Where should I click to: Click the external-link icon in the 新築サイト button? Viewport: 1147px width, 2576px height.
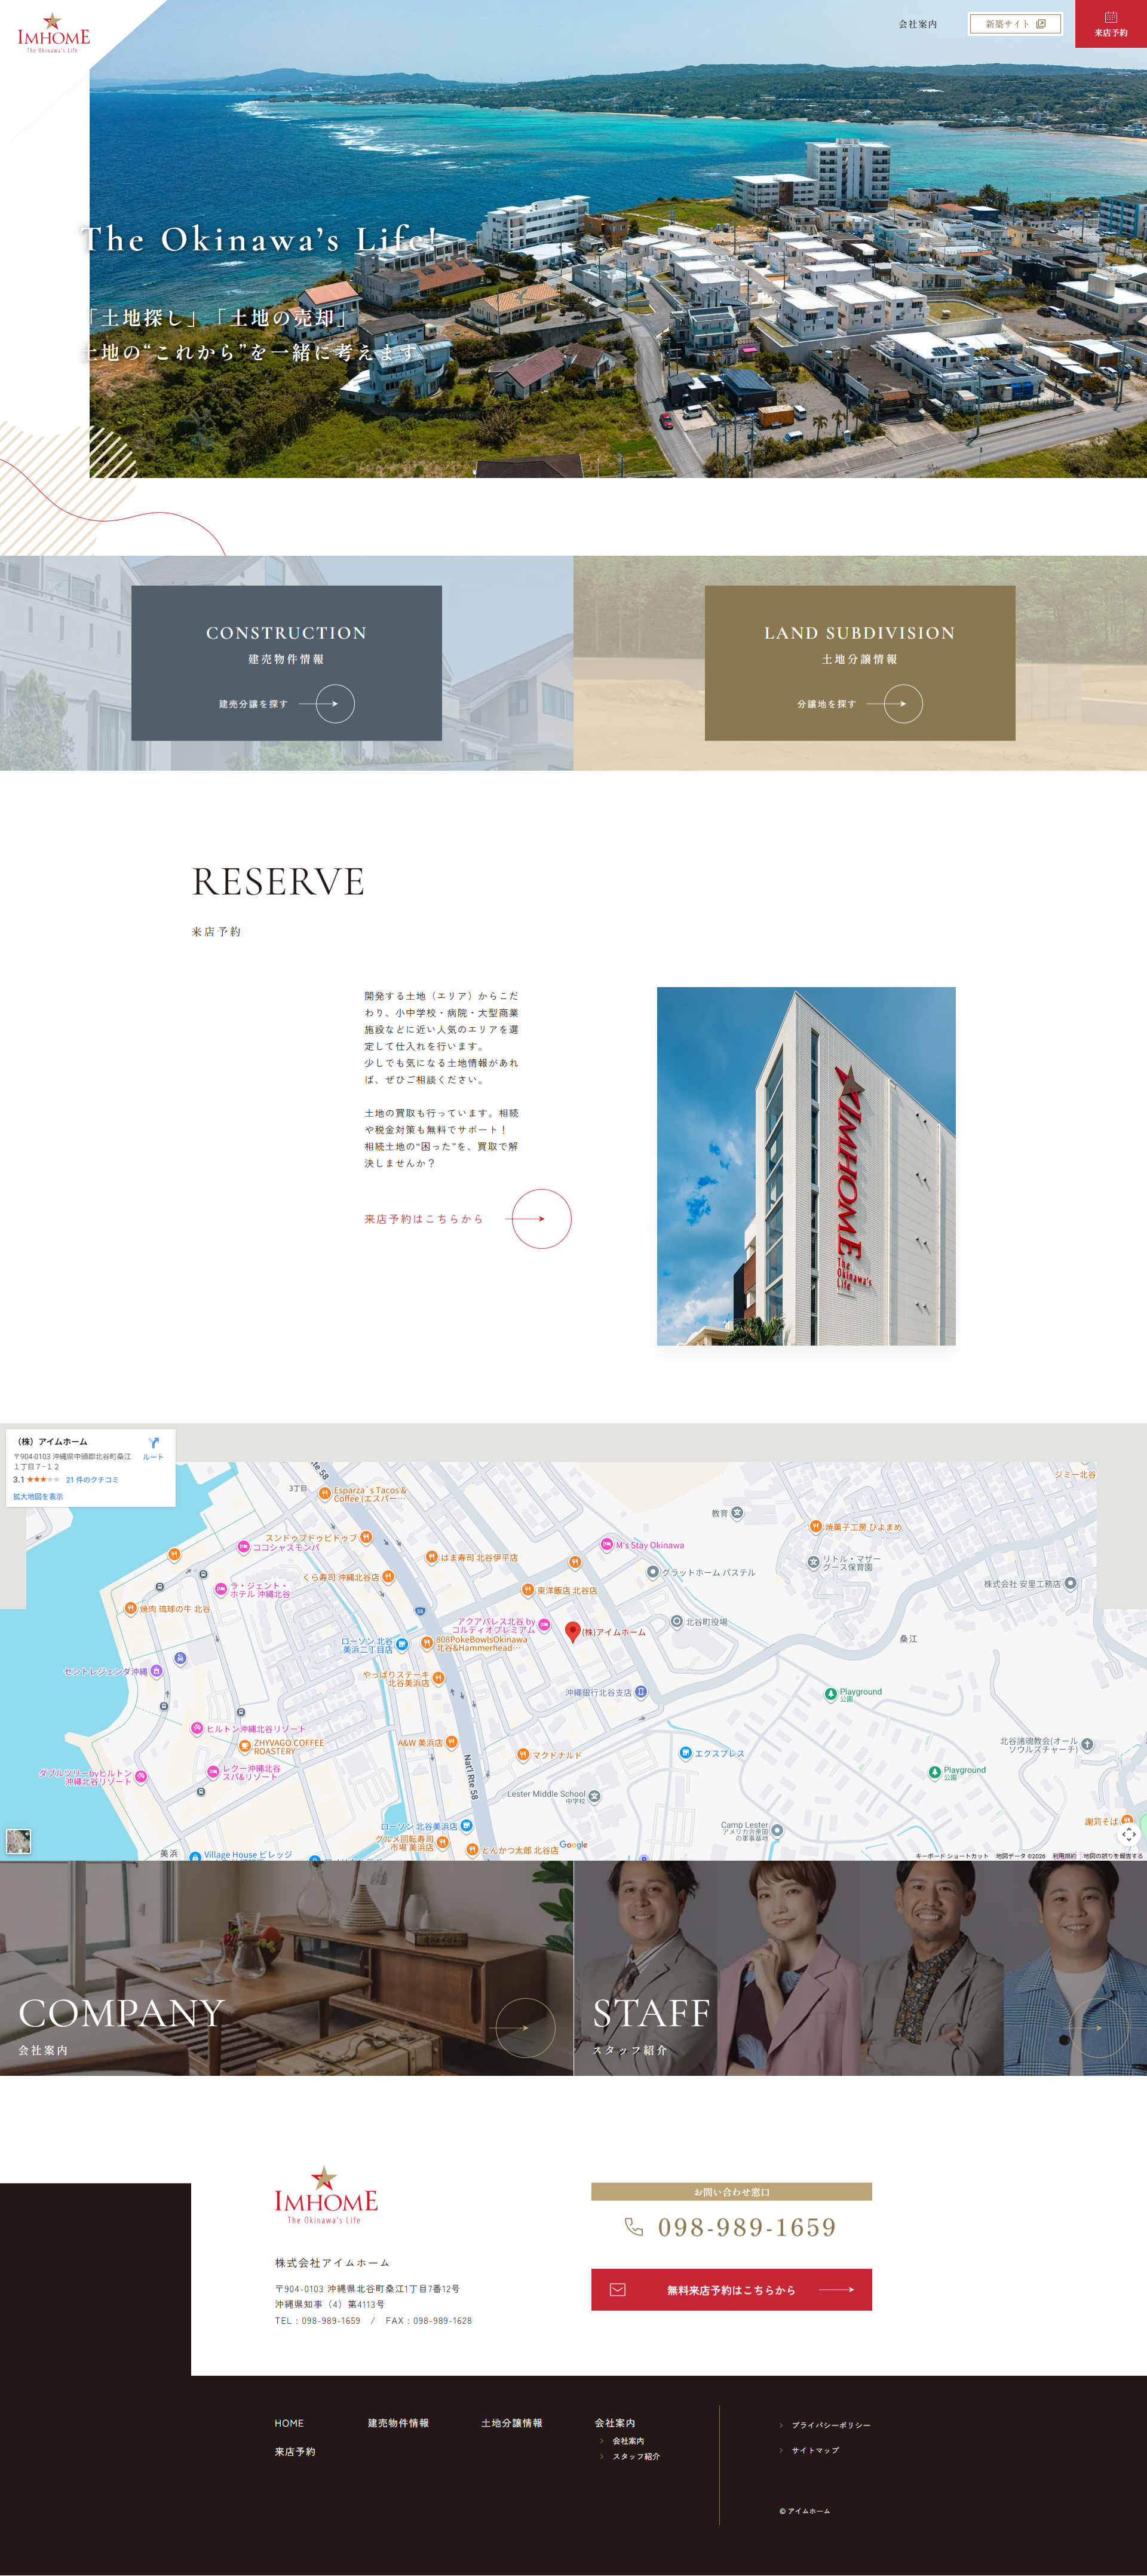(1041, 23)
